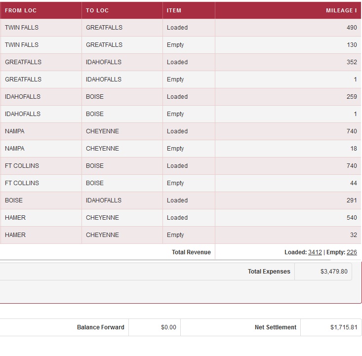Select the mileage value 540
362x356 pixels.
[351, 218]
